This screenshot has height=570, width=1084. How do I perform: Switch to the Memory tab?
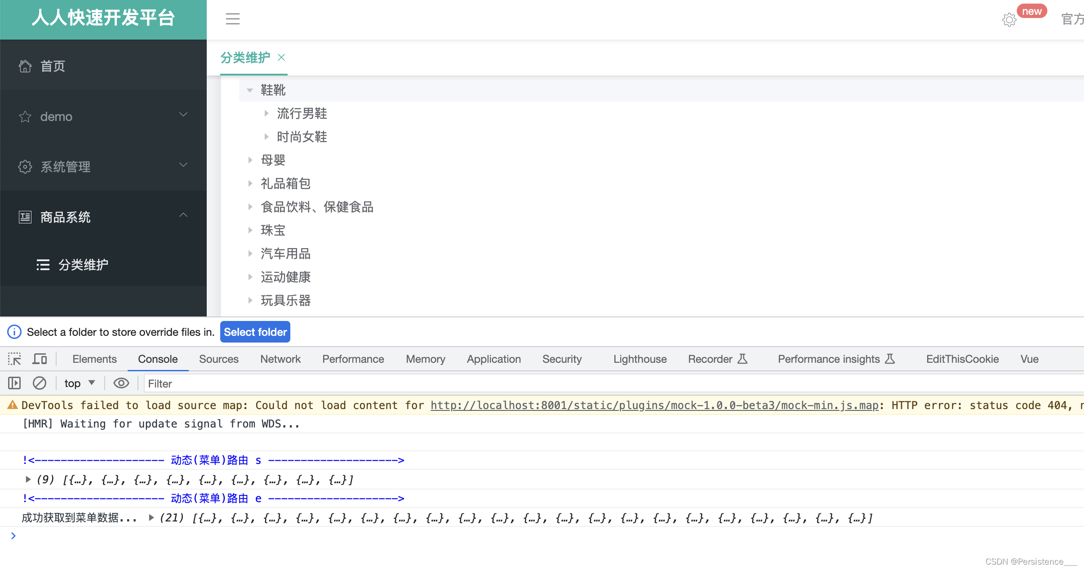pyautogui.click(x=426, y=359)
